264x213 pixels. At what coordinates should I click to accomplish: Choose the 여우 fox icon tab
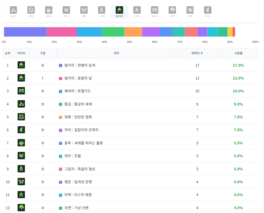[x=66, y=12]
